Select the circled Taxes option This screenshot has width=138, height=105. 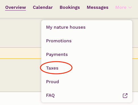tap(52, 68)
